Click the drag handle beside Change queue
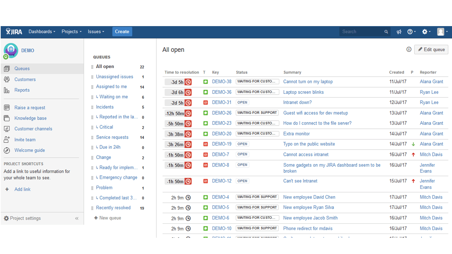Viewport: 452px width, 254px height. click(x=93, y=158)
